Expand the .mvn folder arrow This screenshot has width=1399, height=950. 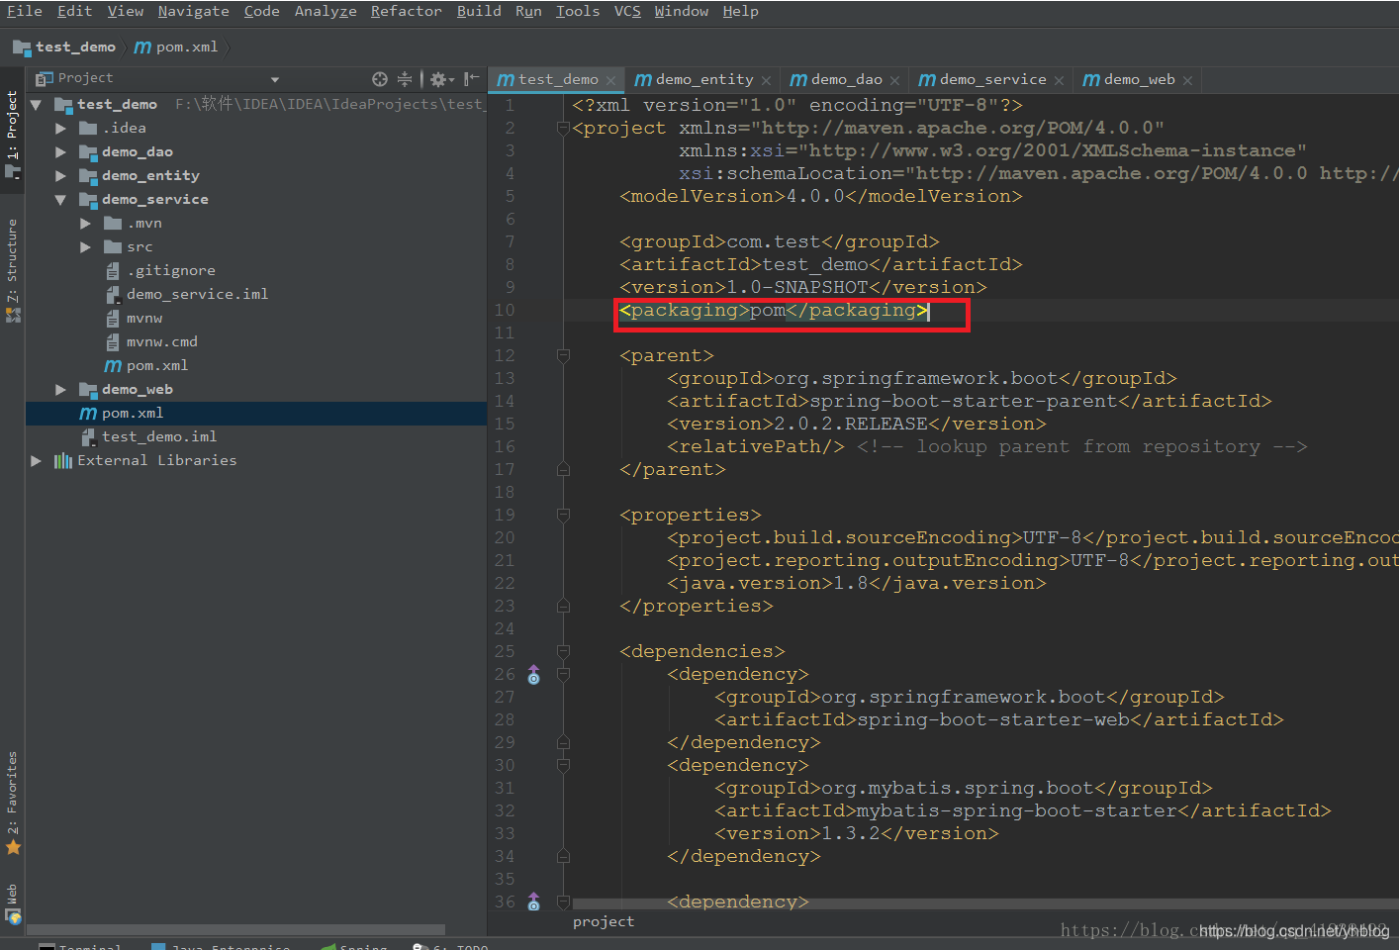(x=86, y=224)
